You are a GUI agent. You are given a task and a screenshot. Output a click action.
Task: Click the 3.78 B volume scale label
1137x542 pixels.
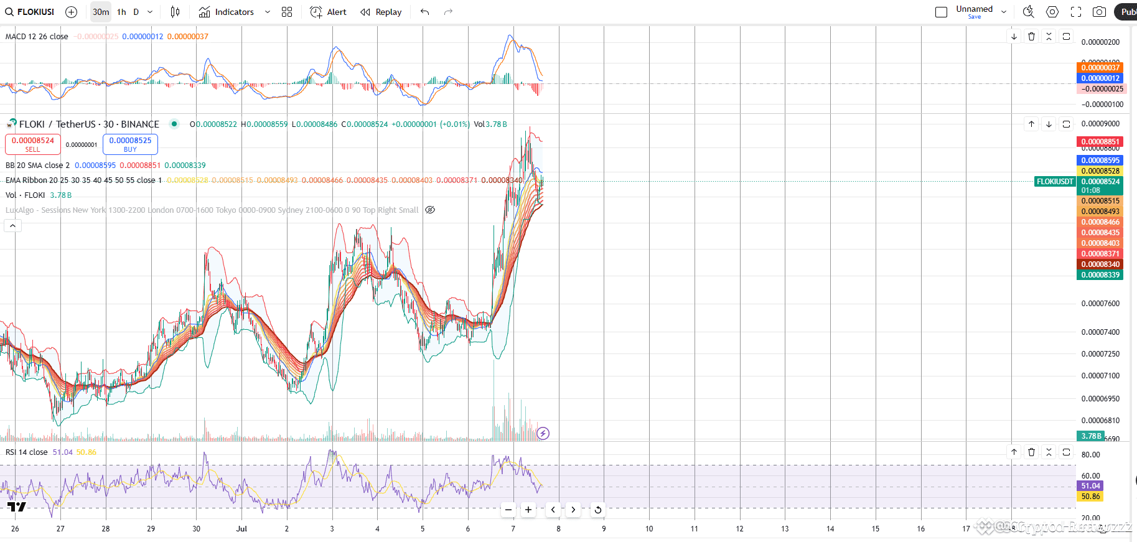pyautogui.click(x=1091, y=436)
